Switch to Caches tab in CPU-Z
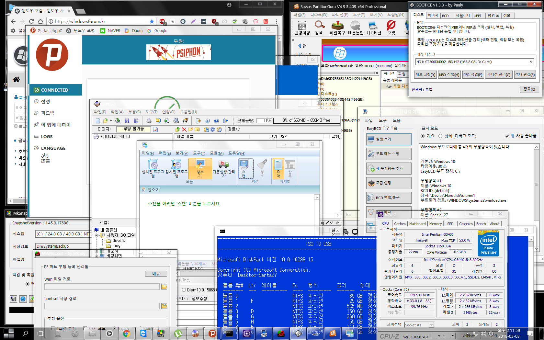This screenshot has width=544, height=340. click(x=400, y=224)
